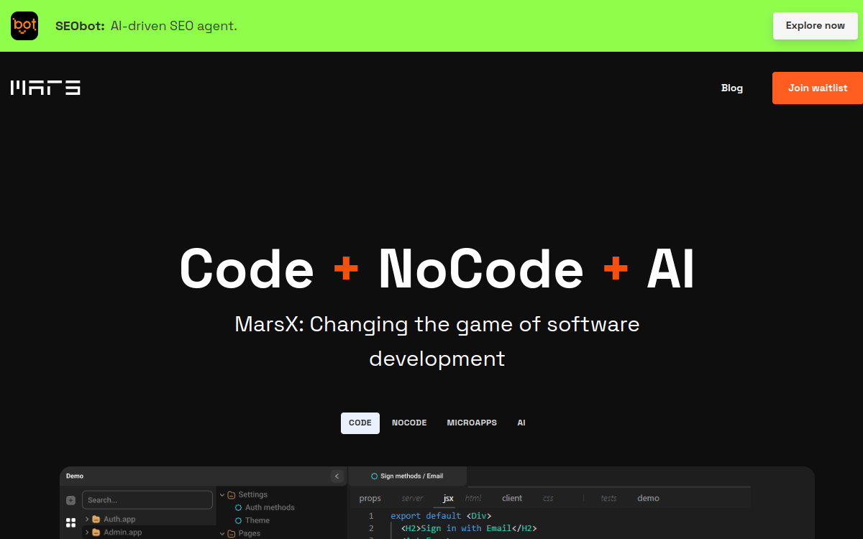Click 'export default <Div>' code line
Image resolution: width=863 pixels, height=539 pixels.
click(441, 516)
